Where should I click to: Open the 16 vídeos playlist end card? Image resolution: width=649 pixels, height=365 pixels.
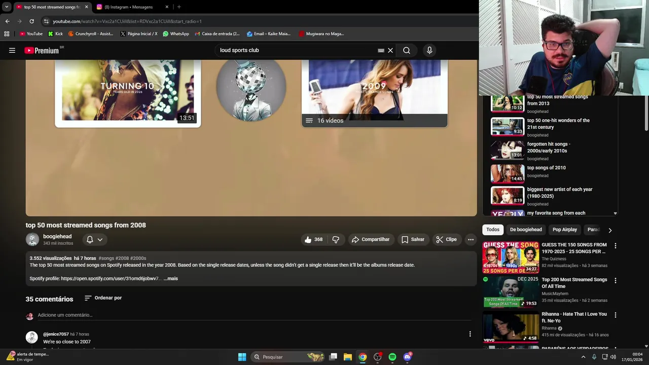click(375, 92)
